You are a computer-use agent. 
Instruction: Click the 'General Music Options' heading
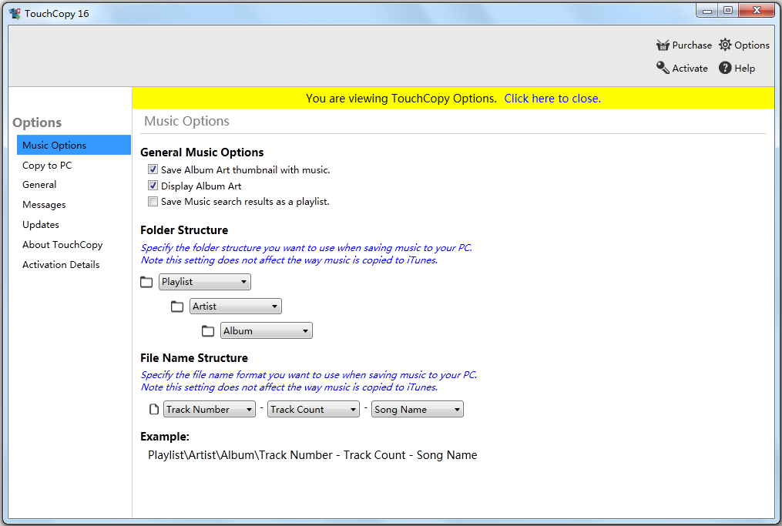click(202, 152)
